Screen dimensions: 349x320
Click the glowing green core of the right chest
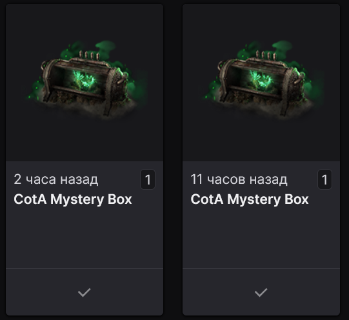tap(261, 79)
